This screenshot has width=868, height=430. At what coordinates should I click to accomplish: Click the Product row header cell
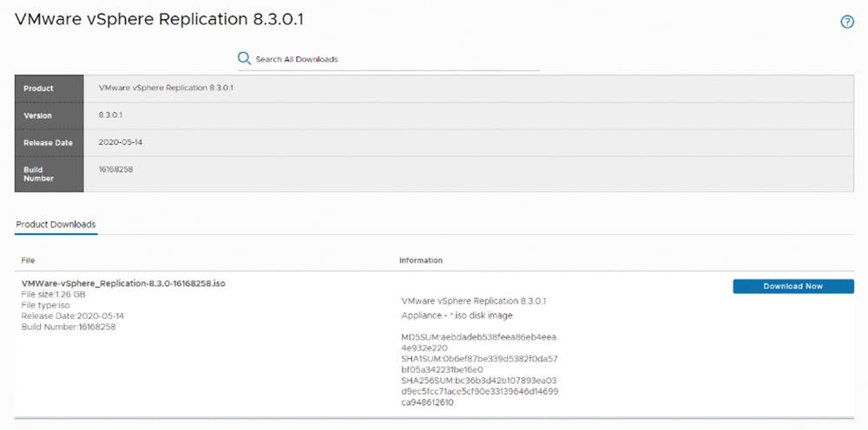(49, 88)
